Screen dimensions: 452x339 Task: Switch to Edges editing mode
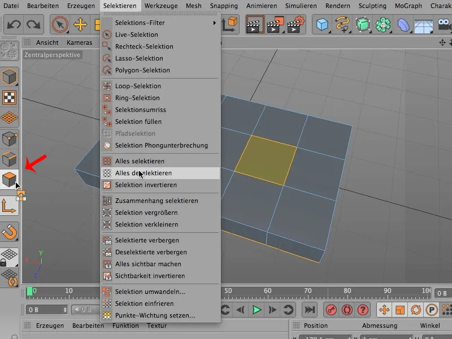[10, 158]
